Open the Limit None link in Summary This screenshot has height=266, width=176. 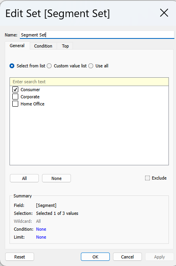pyautogui.click(x=41, y=237)
